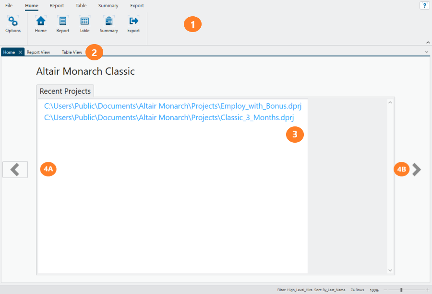
Task: Collapse the ribbon with caret arrow
Action: coord(428,42)
